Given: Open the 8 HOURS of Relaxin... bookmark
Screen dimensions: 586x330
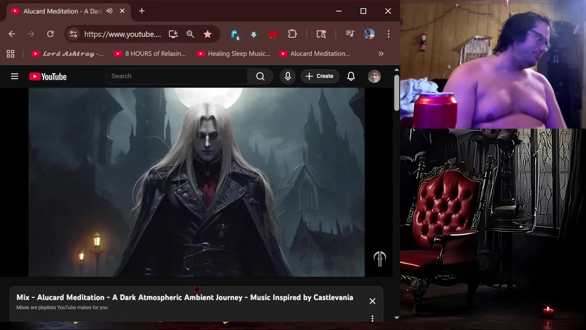Looking at the screenshot, I should [150, 54].
